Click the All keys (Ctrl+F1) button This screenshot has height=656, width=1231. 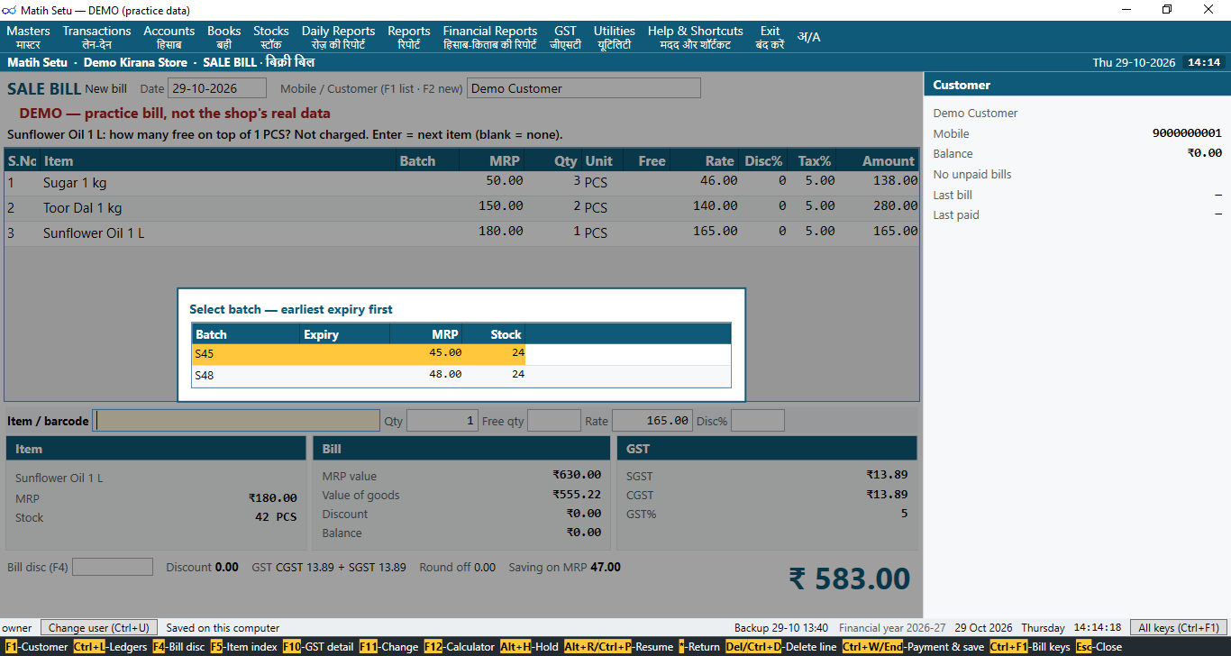click(x=1179, y=627)
